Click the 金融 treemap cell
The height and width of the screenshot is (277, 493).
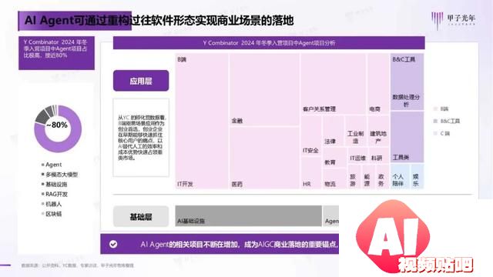tap(264, 89)
